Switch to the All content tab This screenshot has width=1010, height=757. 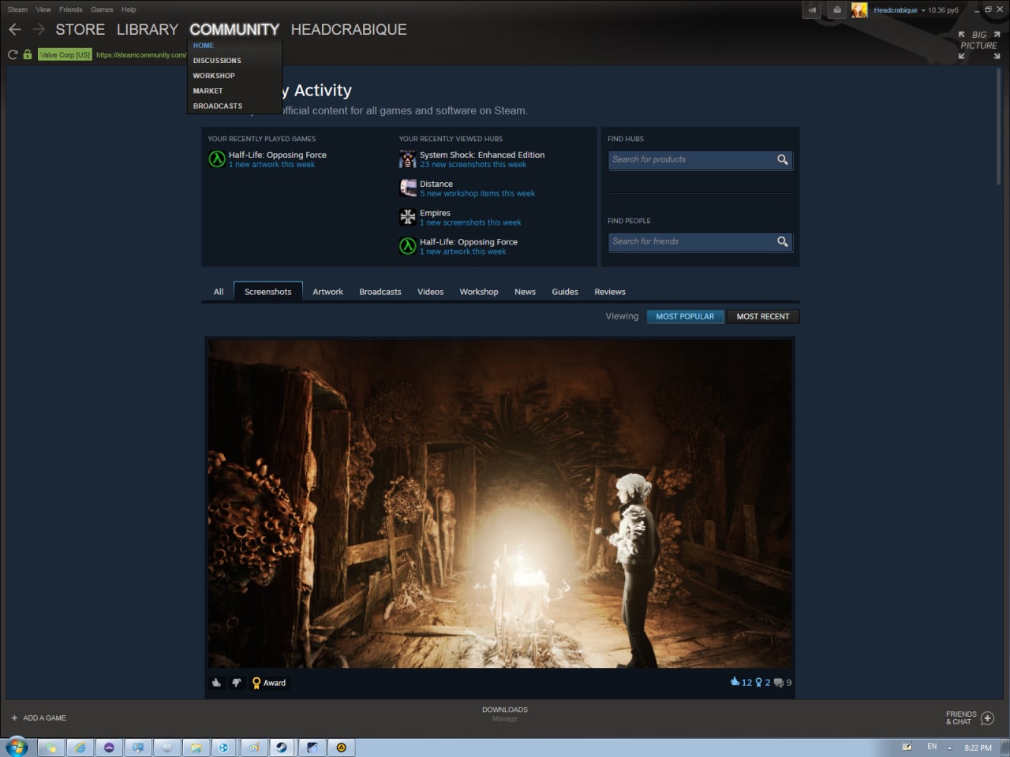[x=219, y=292]
